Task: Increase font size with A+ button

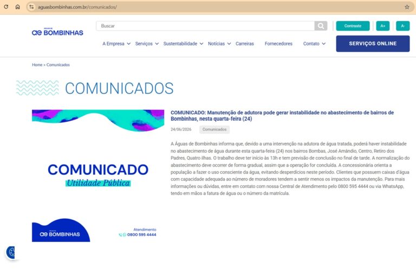Action: pos(382,26)
